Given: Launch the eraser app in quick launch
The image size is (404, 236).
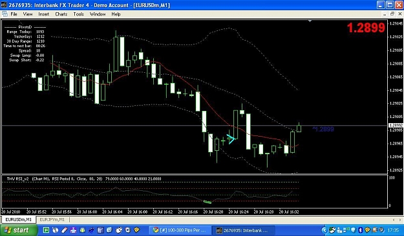Looking at the screenshot, I should pyautogui.click(x=65, y=230).
